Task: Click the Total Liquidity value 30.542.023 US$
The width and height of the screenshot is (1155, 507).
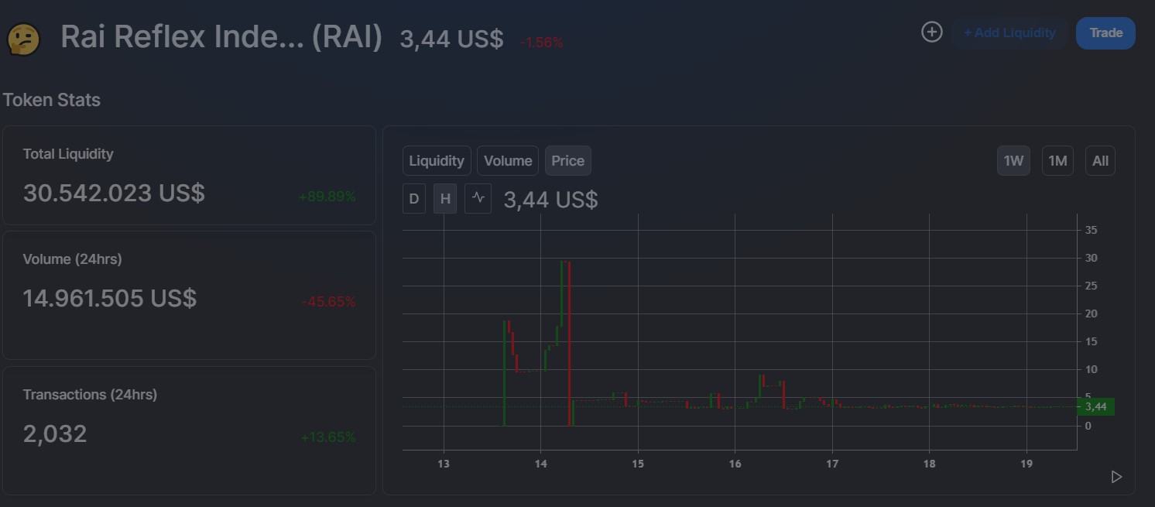Action: pos(114,193)
